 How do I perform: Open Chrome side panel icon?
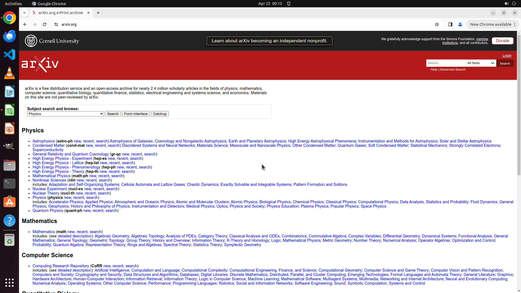(450, 24)
